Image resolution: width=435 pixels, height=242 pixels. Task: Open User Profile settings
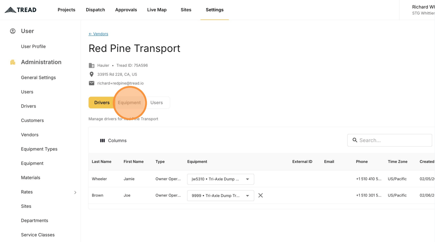pos(33,47)
